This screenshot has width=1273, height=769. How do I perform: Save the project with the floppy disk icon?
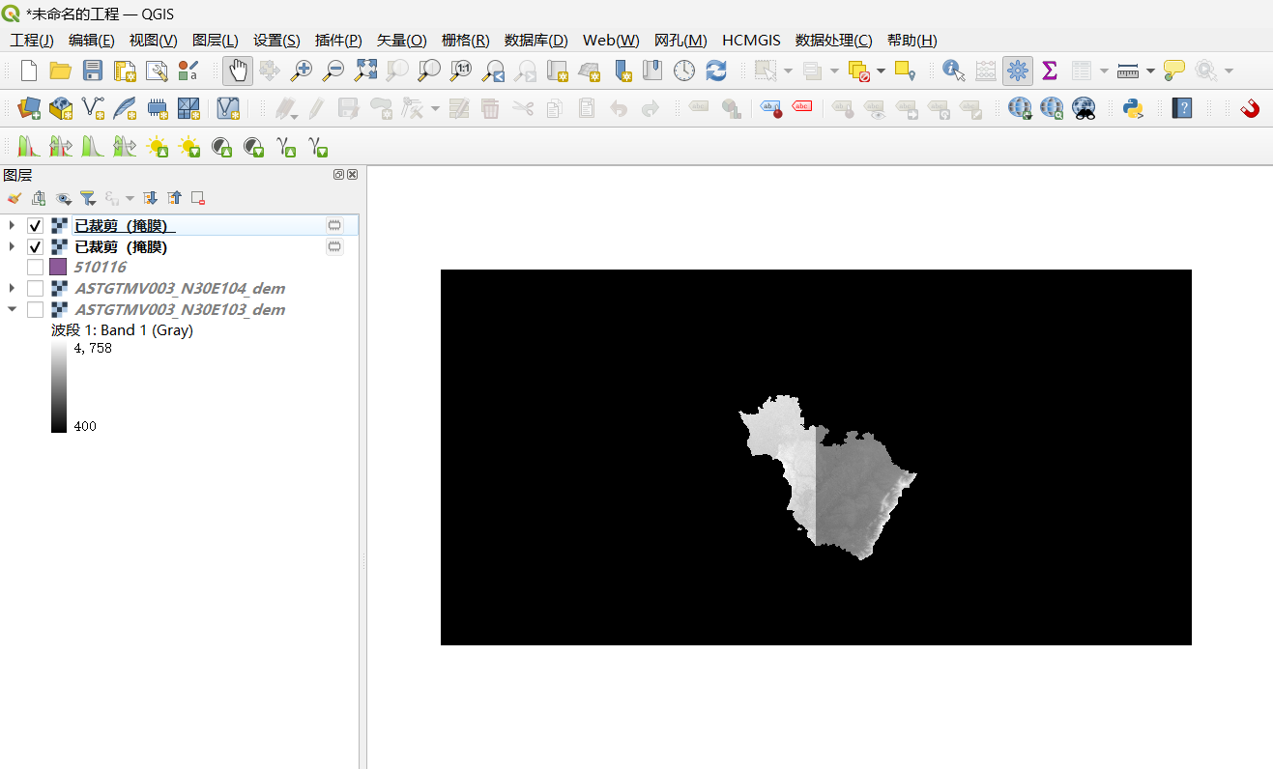pyautogui.click(x=93, y=71)
